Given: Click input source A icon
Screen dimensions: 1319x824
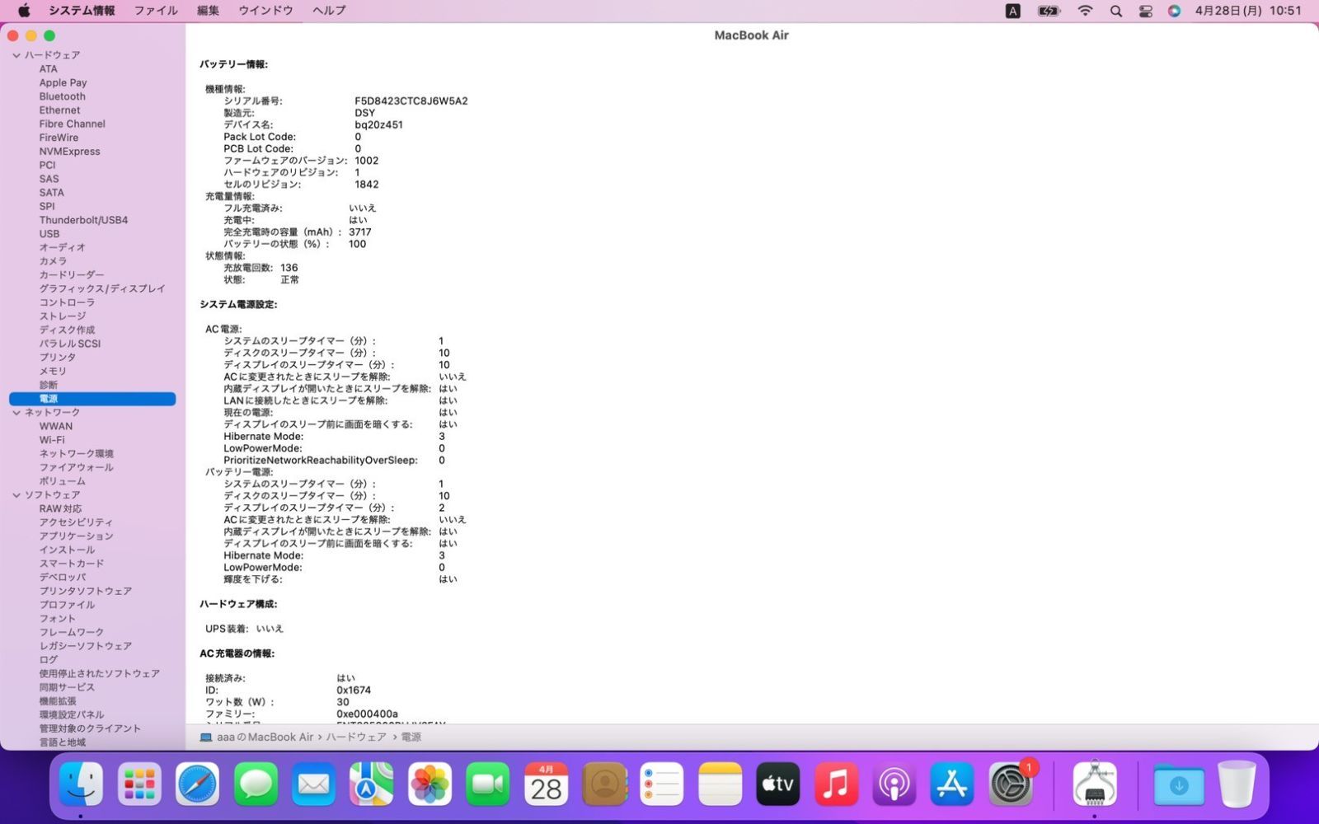Looking at the screenshot, I should pyautogui.click(x=1013, y=11).
